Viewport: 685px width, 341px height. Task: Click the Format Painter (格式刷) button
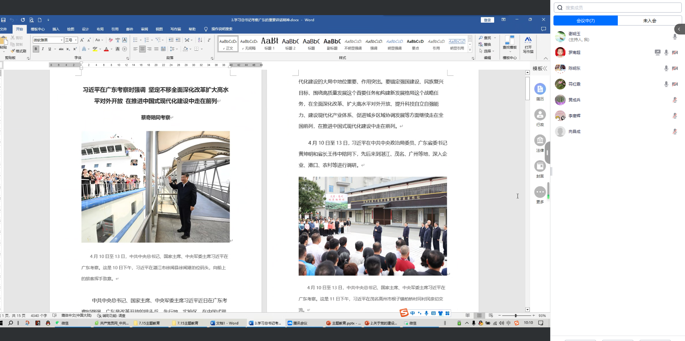click(x=19, y=51)
